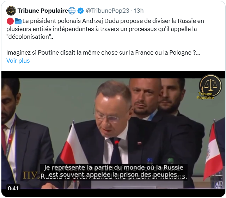Play the embedded video of Duda
This screenshot has height=198, width=226.
tap(113, 134)
